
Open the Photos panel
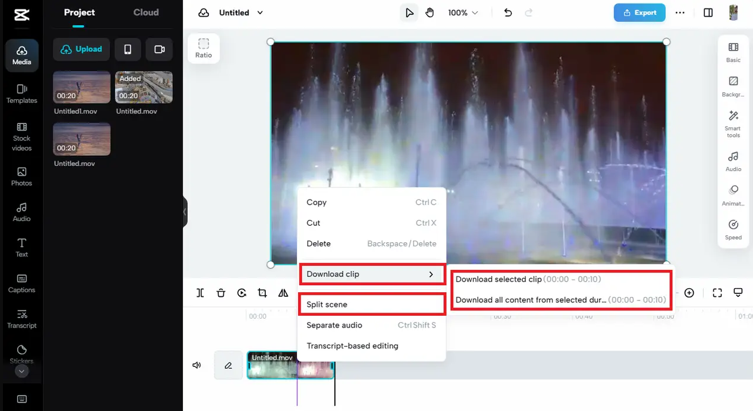point(22,176)
